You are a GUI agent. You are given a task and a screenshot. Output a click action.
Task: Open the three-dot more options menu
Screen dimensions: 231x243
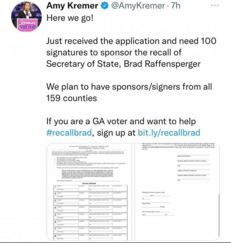[215, 5]
